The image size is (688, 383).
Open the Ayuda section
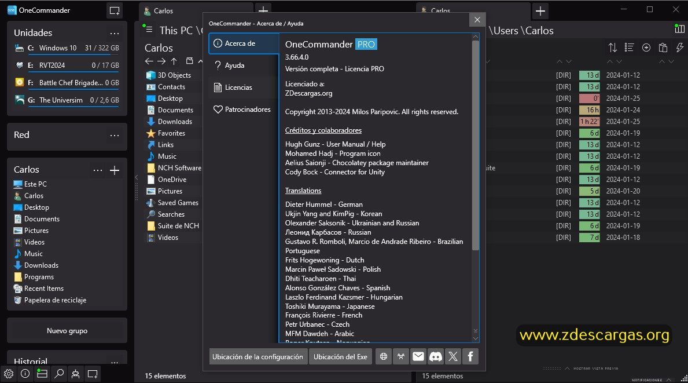[244, 65]
